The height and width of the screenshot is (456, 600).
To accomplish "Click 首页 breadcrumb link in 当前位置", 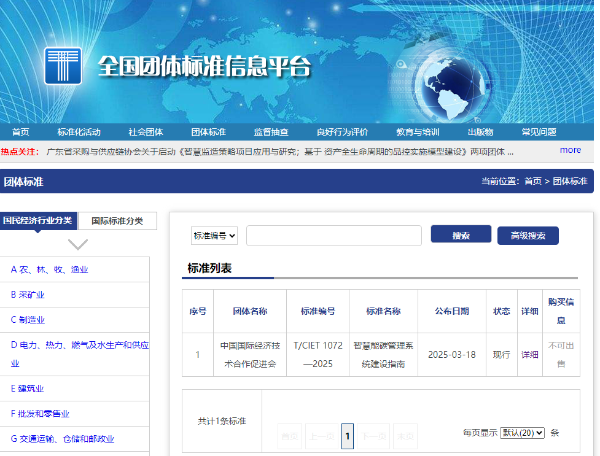I will [532, 181].
